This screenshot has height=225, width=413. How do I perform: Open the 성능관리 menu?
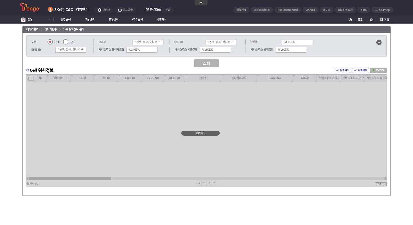point(113,19)
